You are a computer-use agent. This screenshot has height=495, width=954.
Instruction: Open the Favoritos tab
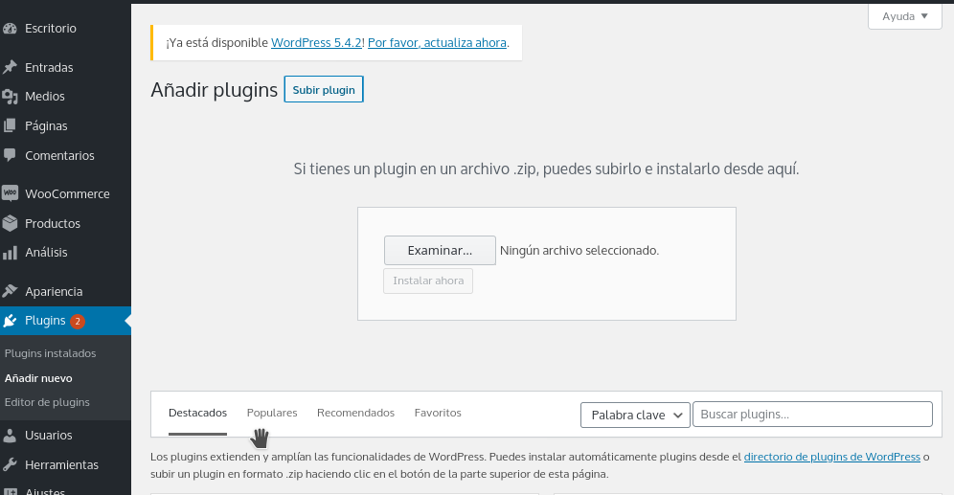[x=438, y=413]
